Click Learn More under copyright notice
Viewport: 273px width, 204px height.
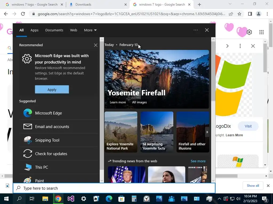pyautogui.click(x=234, y=135)
